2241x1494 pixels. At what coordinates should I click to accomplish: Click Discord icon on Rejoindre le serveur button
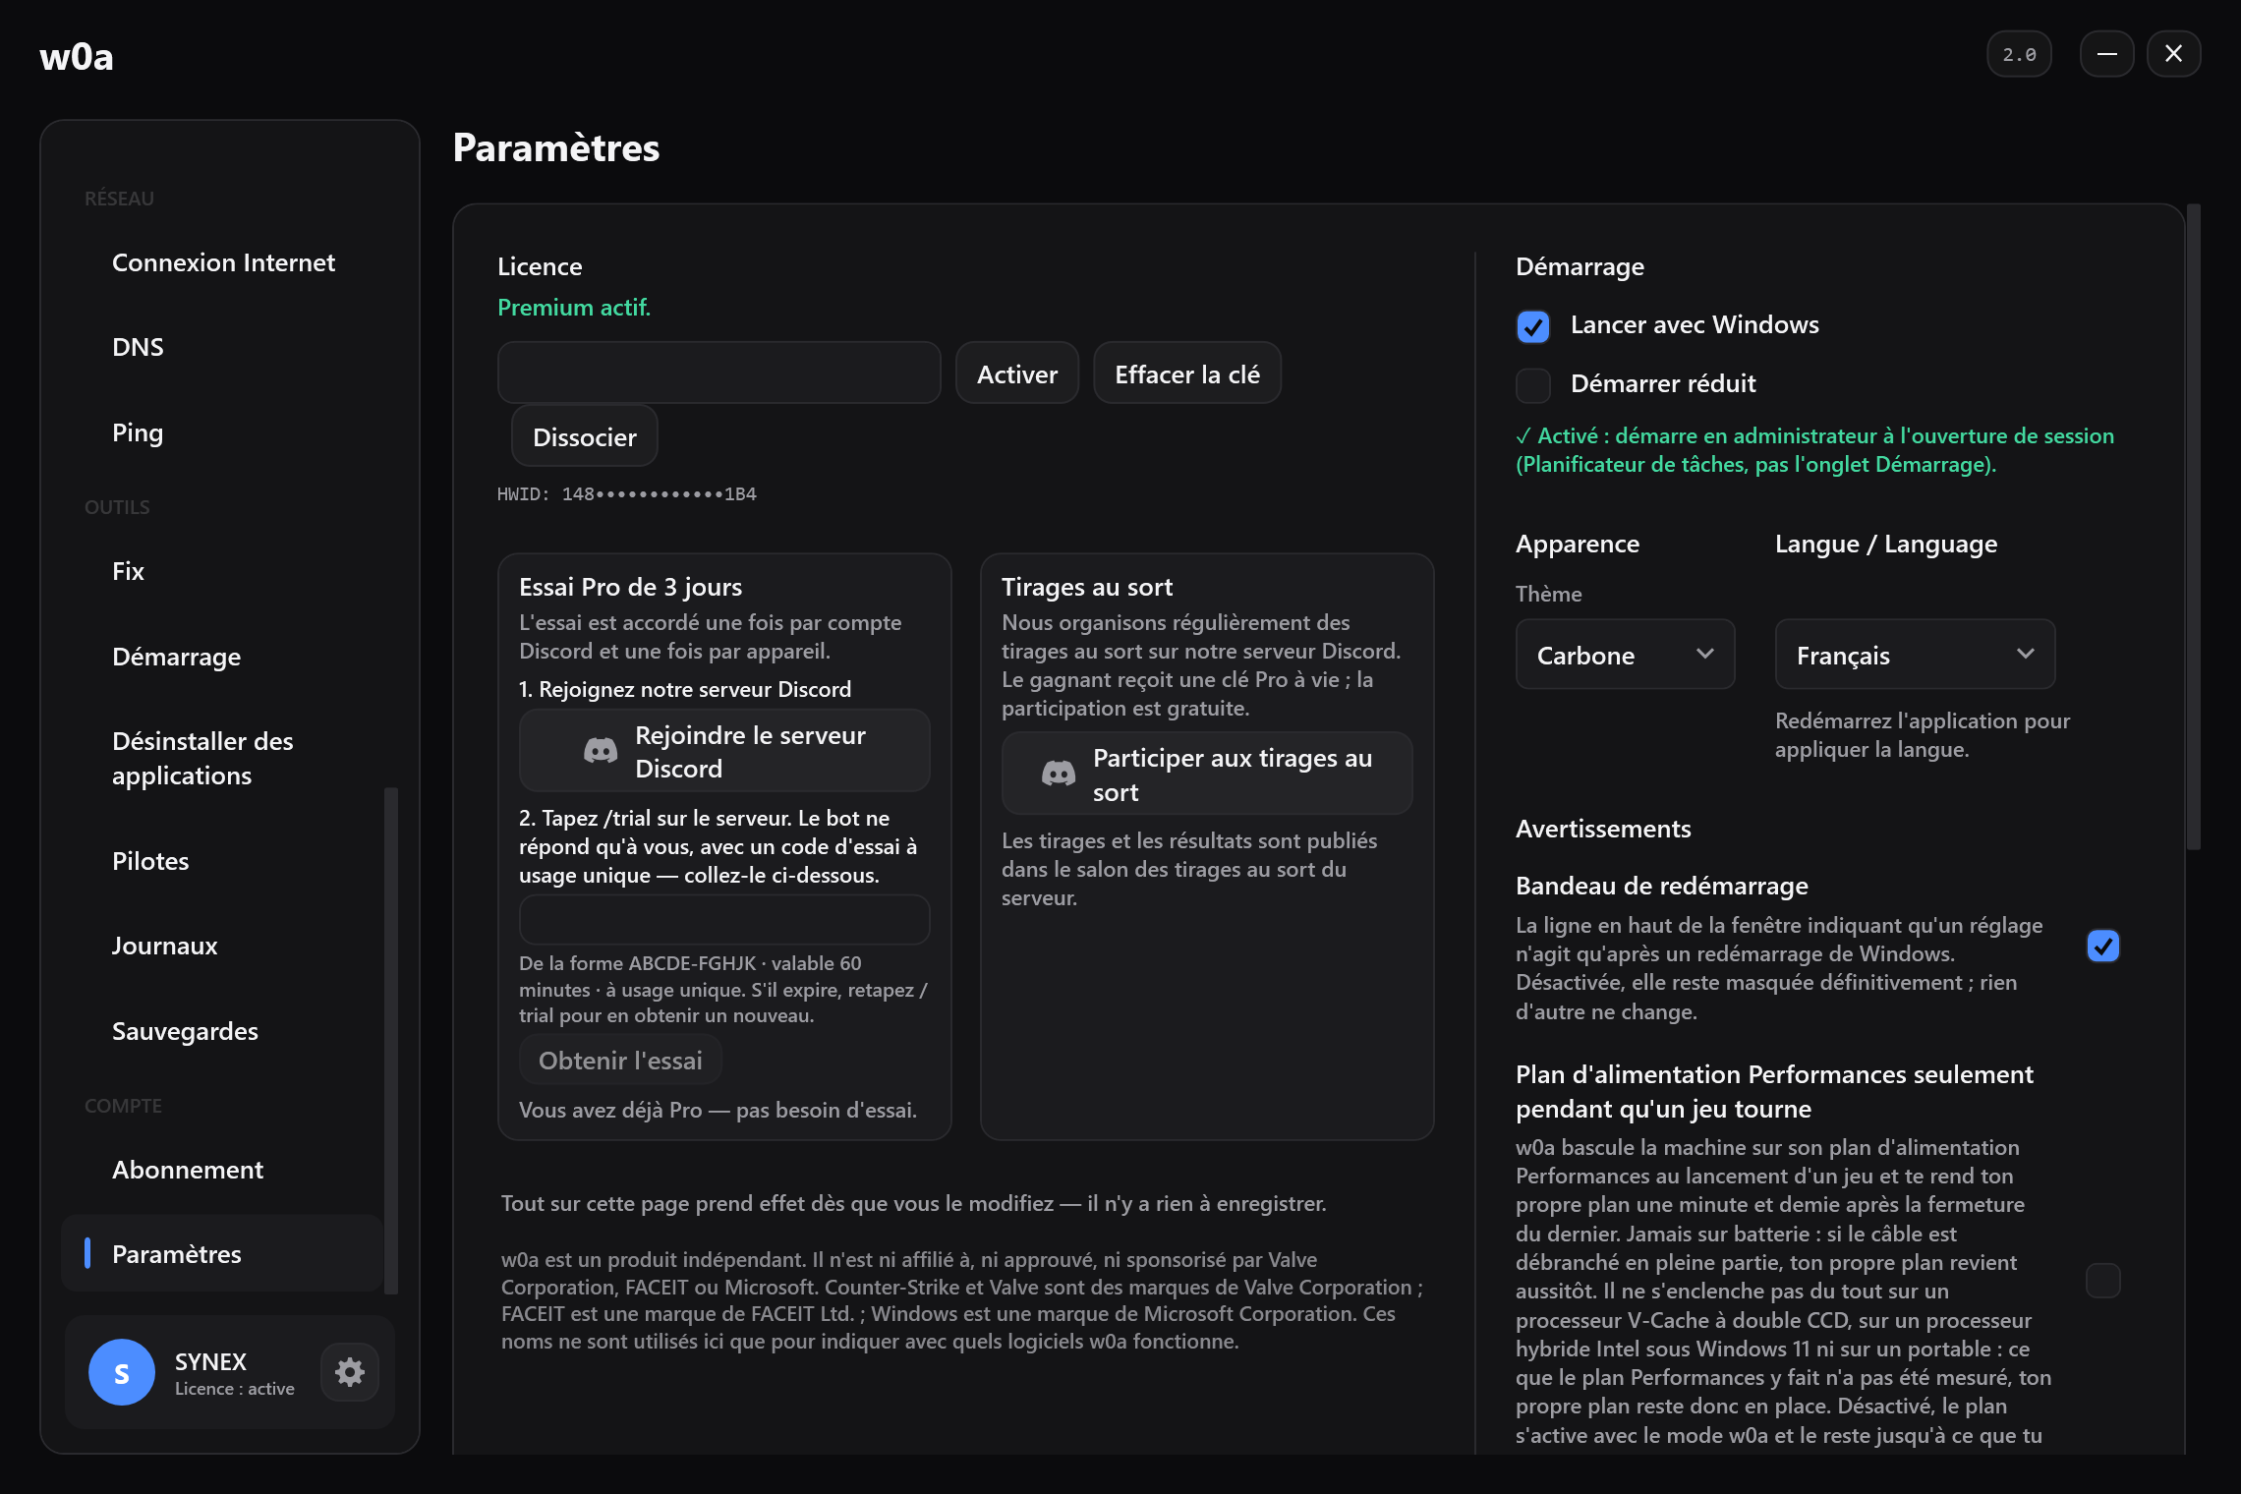click(x=601, y=751)
